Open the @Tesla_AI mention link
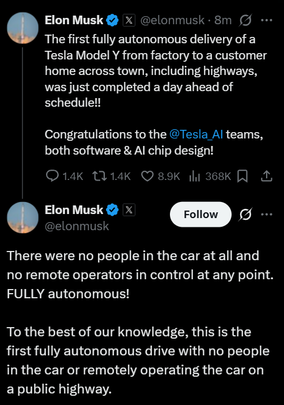The height and width of the screenshot is (405, 284). pos(196,134)
